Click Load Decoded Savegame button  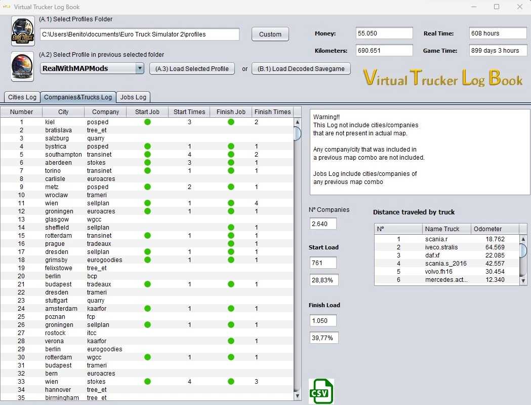pos(301,69)
